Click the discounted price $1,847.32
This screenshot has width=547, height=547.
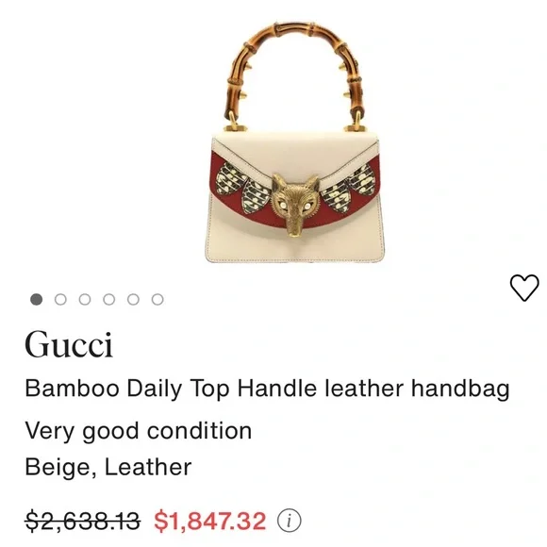click(210, 522)
